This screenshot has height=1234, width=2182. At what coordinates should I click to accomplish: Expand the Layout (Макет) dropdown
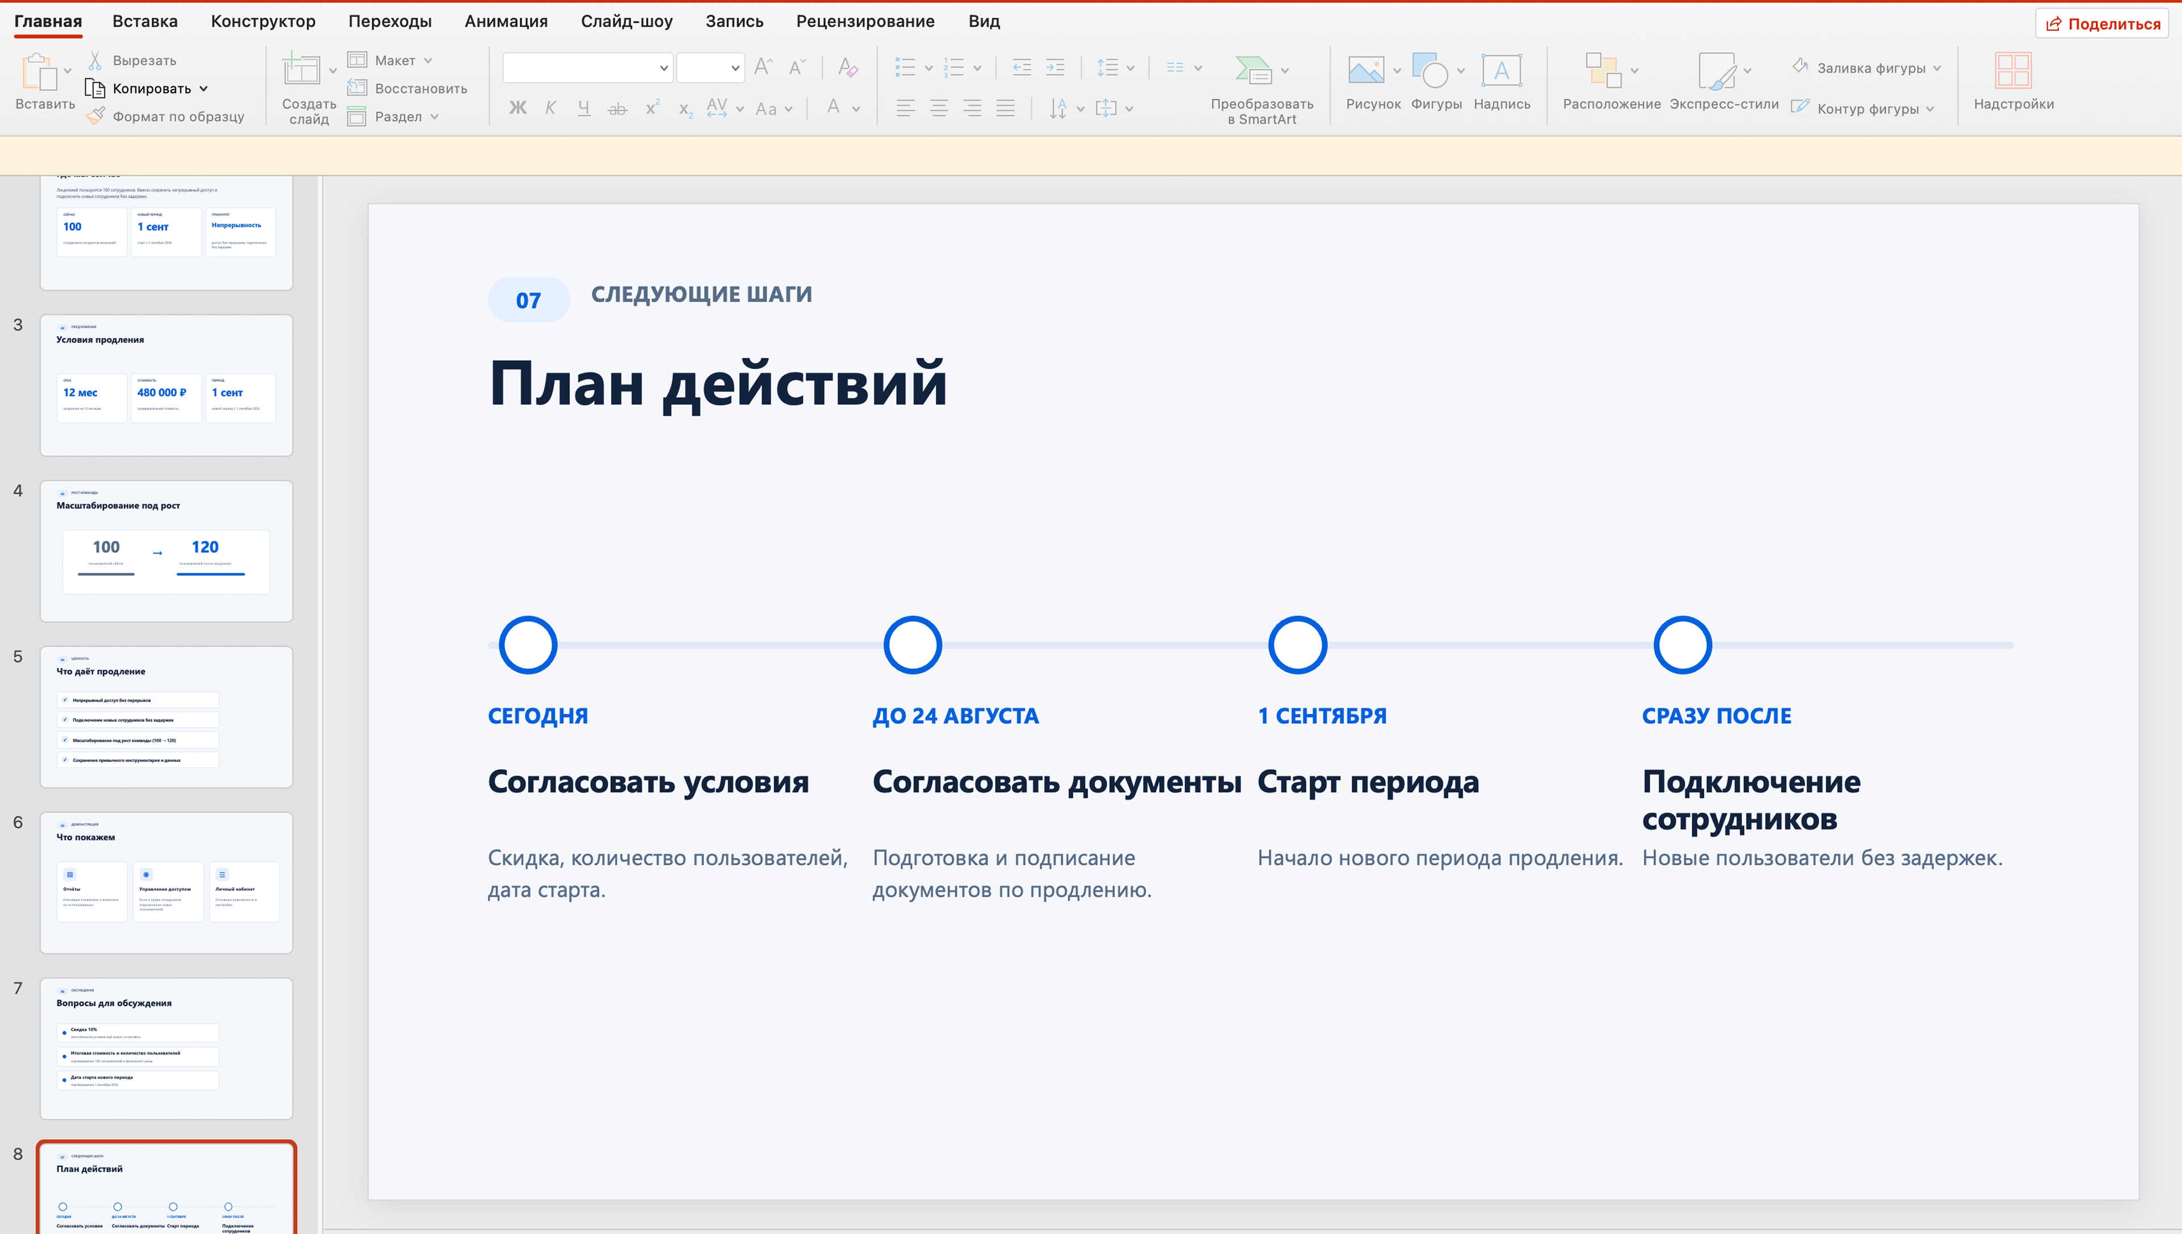[428, 60]
